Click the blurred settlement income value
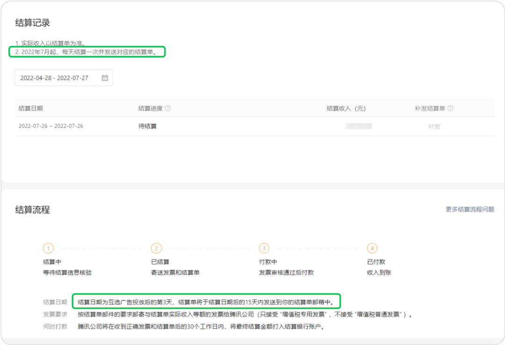The image size is (505, 345). click(x=359, y=126)
